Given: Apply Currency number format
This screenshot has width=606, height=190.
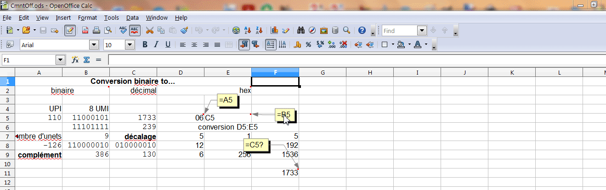Looking at the screenshot, I should (x=297, y=44).
